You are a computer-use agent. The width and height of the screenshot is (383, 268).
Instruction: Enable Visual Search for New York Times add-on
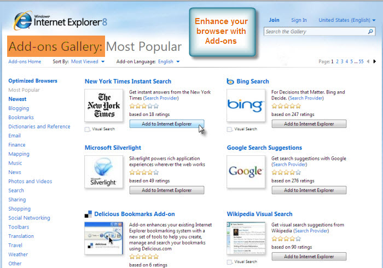[88, 130]
